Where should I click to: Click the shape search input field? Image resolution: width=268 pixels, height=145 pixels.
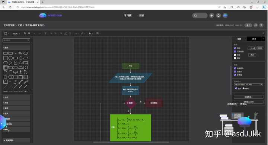click(x=16, y=40)
